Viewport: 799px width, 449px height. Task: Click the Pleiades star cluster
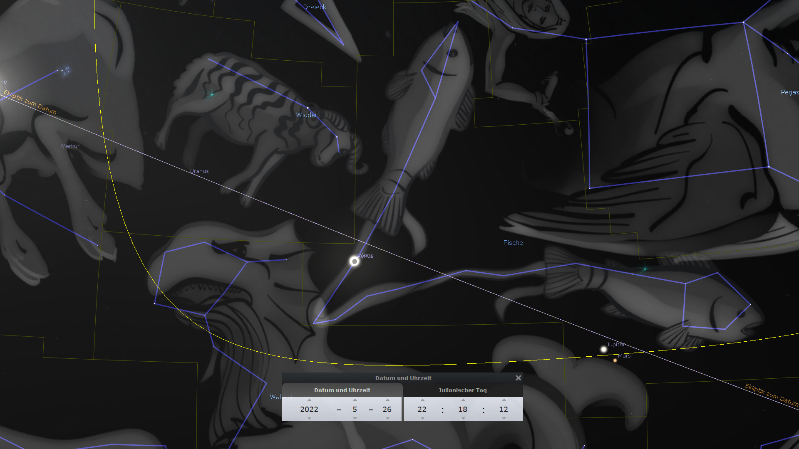[x=65, y=70]
